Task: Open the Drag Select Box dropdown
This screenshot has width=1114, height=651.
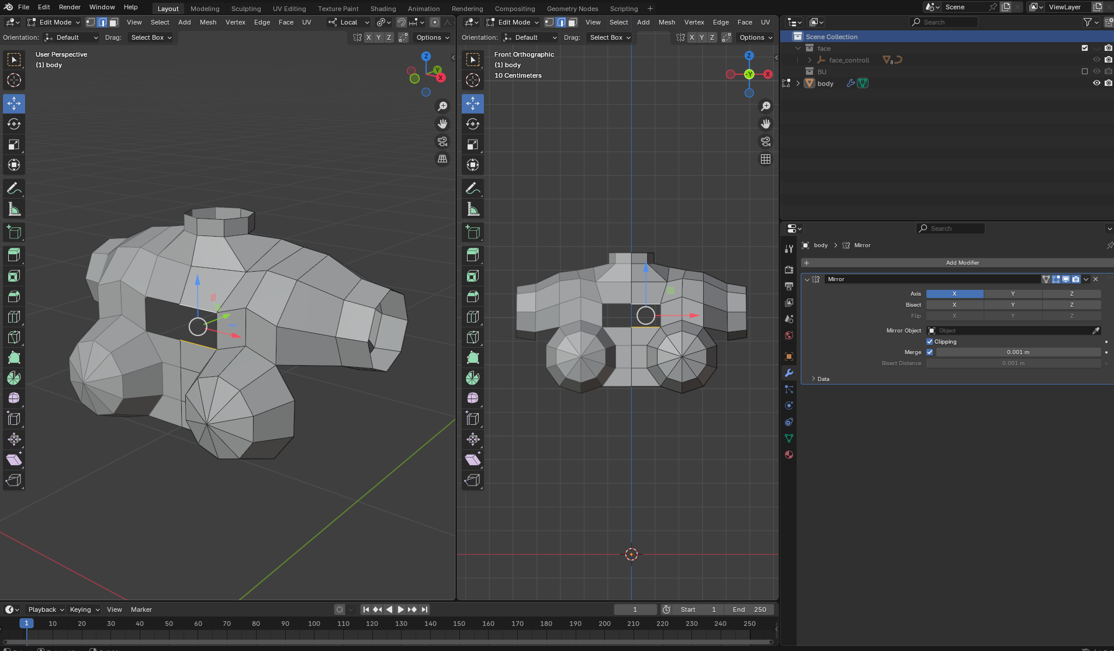Action: 151,37
